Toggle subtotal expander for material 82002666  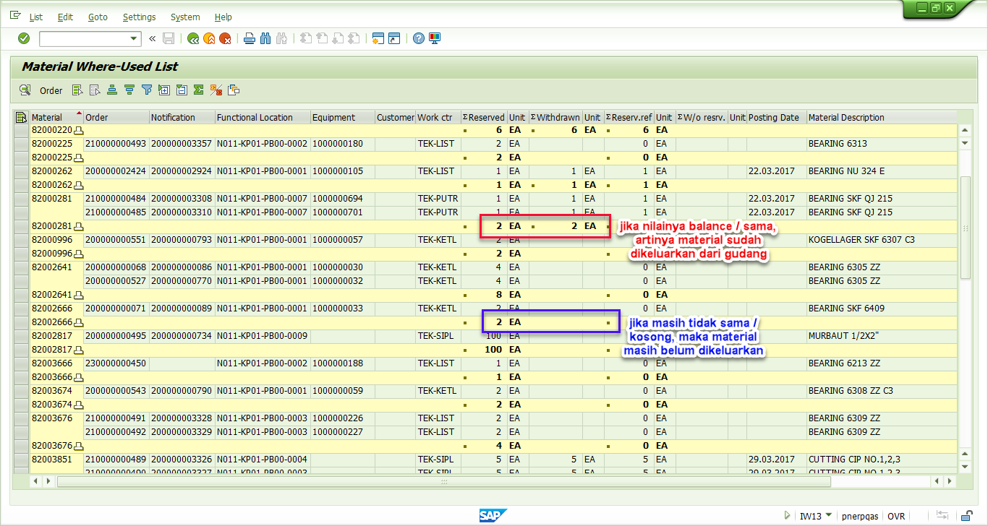tap(79, 322)
